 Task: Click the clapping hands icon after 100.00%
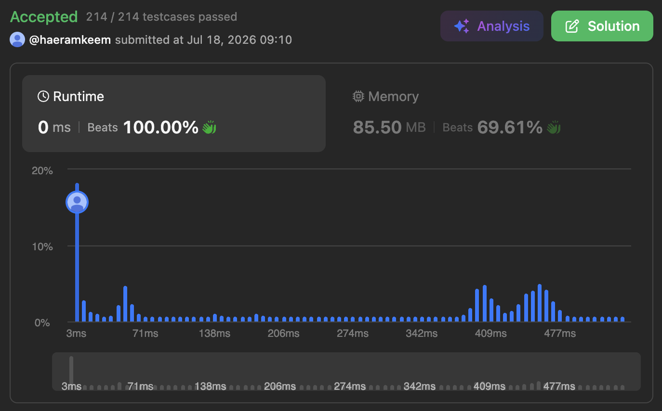click(209, 128)
